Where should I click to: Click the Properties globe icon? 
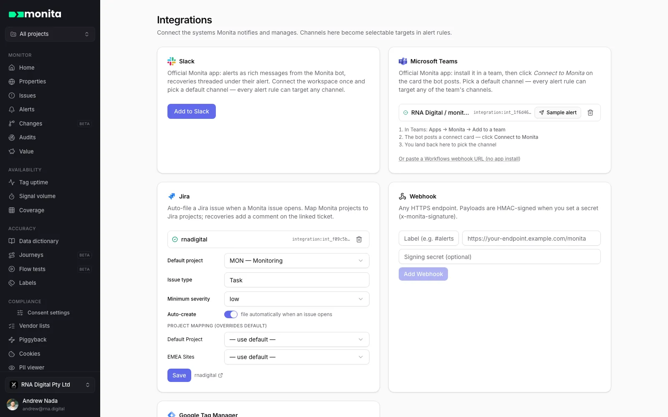12,82
